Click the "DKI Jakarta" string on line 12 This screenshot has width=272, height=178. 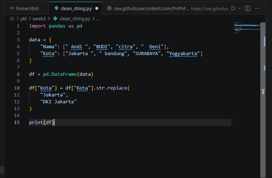coord(59,102)
